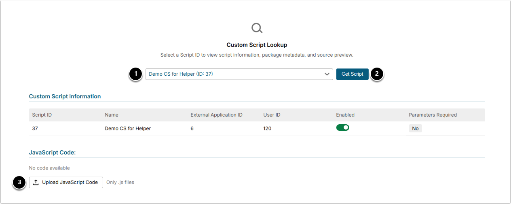Click the No parameters badge
The image size is (511, 204).
click(x=415, y=128)
